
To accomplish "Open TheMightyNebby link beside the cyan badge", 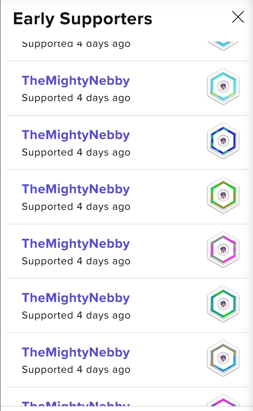I will pyautogui.click(x=76, y=81).
